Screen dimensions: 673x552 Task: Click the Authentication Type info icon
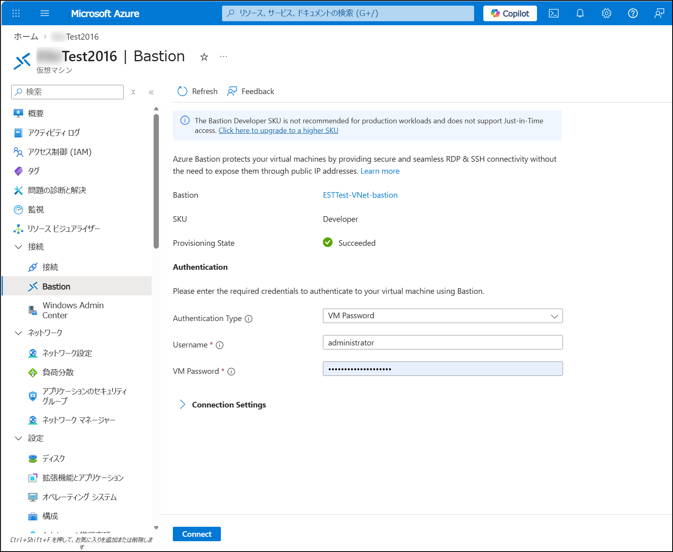[248, 319]
